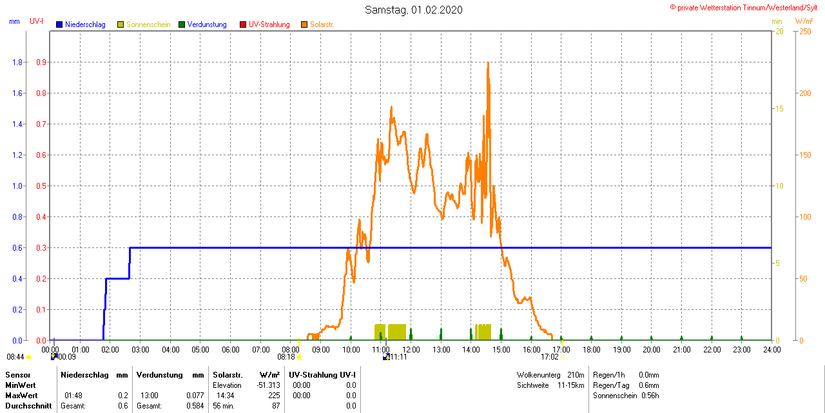Screen dimensions: 825x413
Task: Click the sun icon beside 08:44
Action: (x=28, y=357)
